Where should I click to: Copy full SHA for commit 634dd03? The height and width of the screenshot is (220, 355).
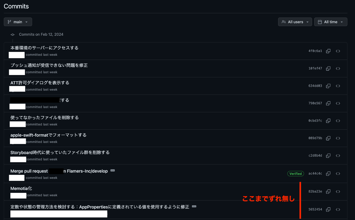point(328,86)
